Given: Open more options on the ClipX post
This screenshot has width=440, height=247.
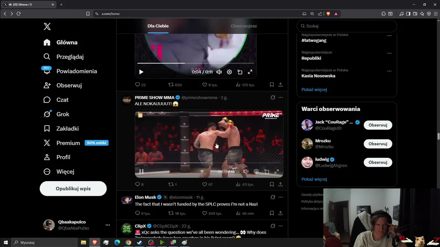Looking at the screenshot, I should coord(280,226).
